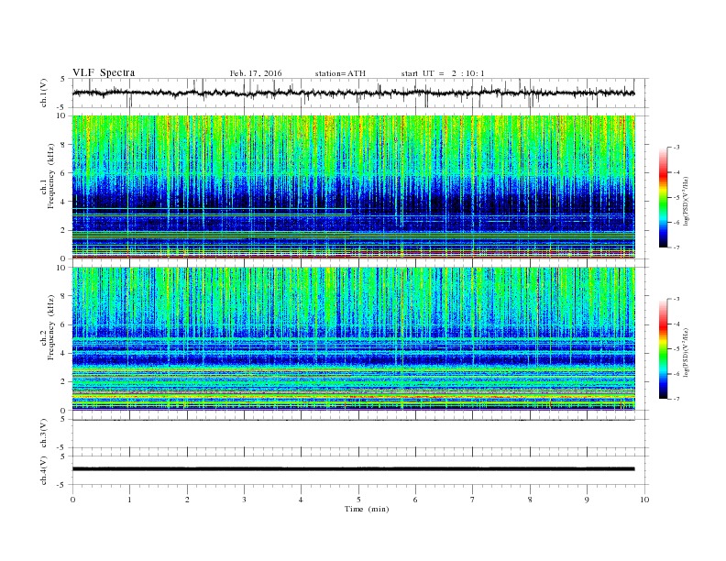Click the "station=ATH" header label

coord(340,73)
